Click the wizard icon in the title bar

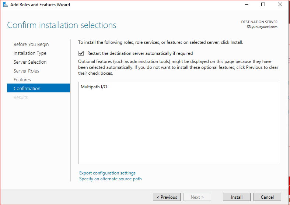point(5,5)
